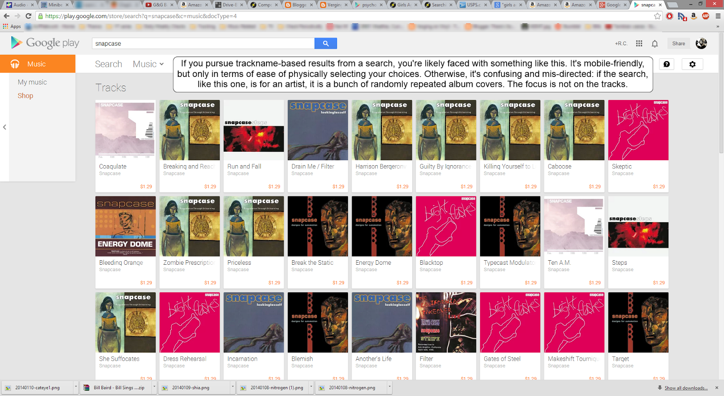Screen dimensions: 724x396
Task: Open the Chrome hamburger menu
Action: coord(718,16)
